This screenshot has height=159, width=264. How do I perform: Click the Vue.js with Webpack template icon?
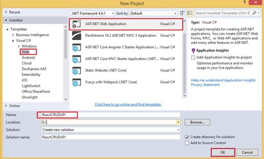point(77,82)
